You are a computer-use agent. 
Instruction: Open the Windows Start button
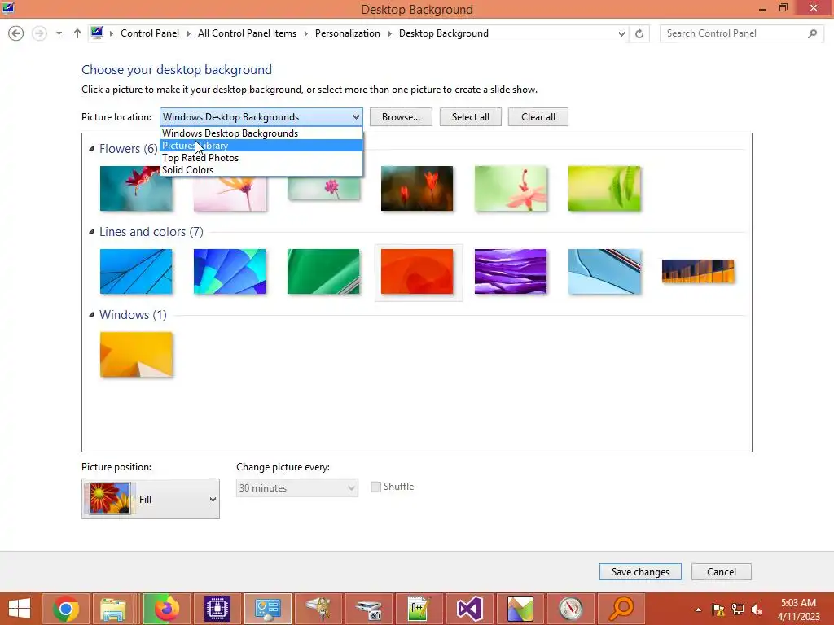[20, 609]
